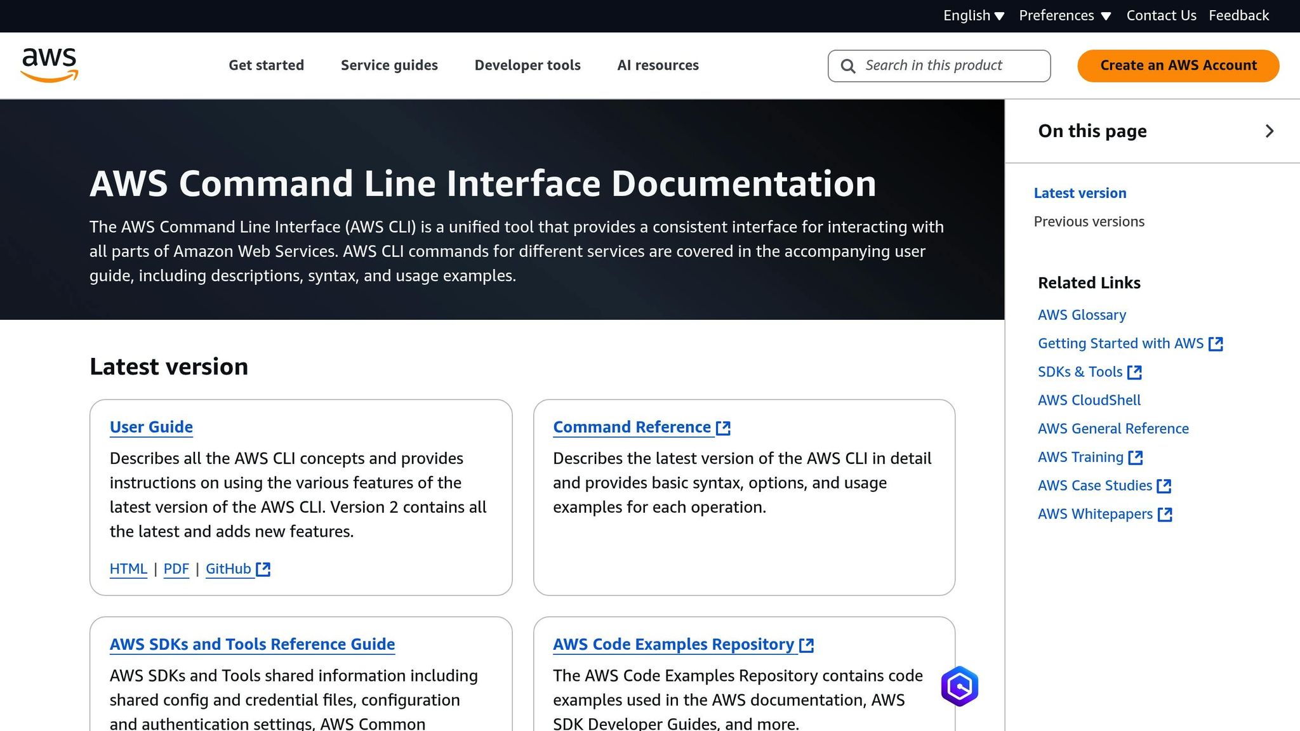Open Getting Started with AWS link
This screenshot has width=1300, height=731.
[1120, 344]
